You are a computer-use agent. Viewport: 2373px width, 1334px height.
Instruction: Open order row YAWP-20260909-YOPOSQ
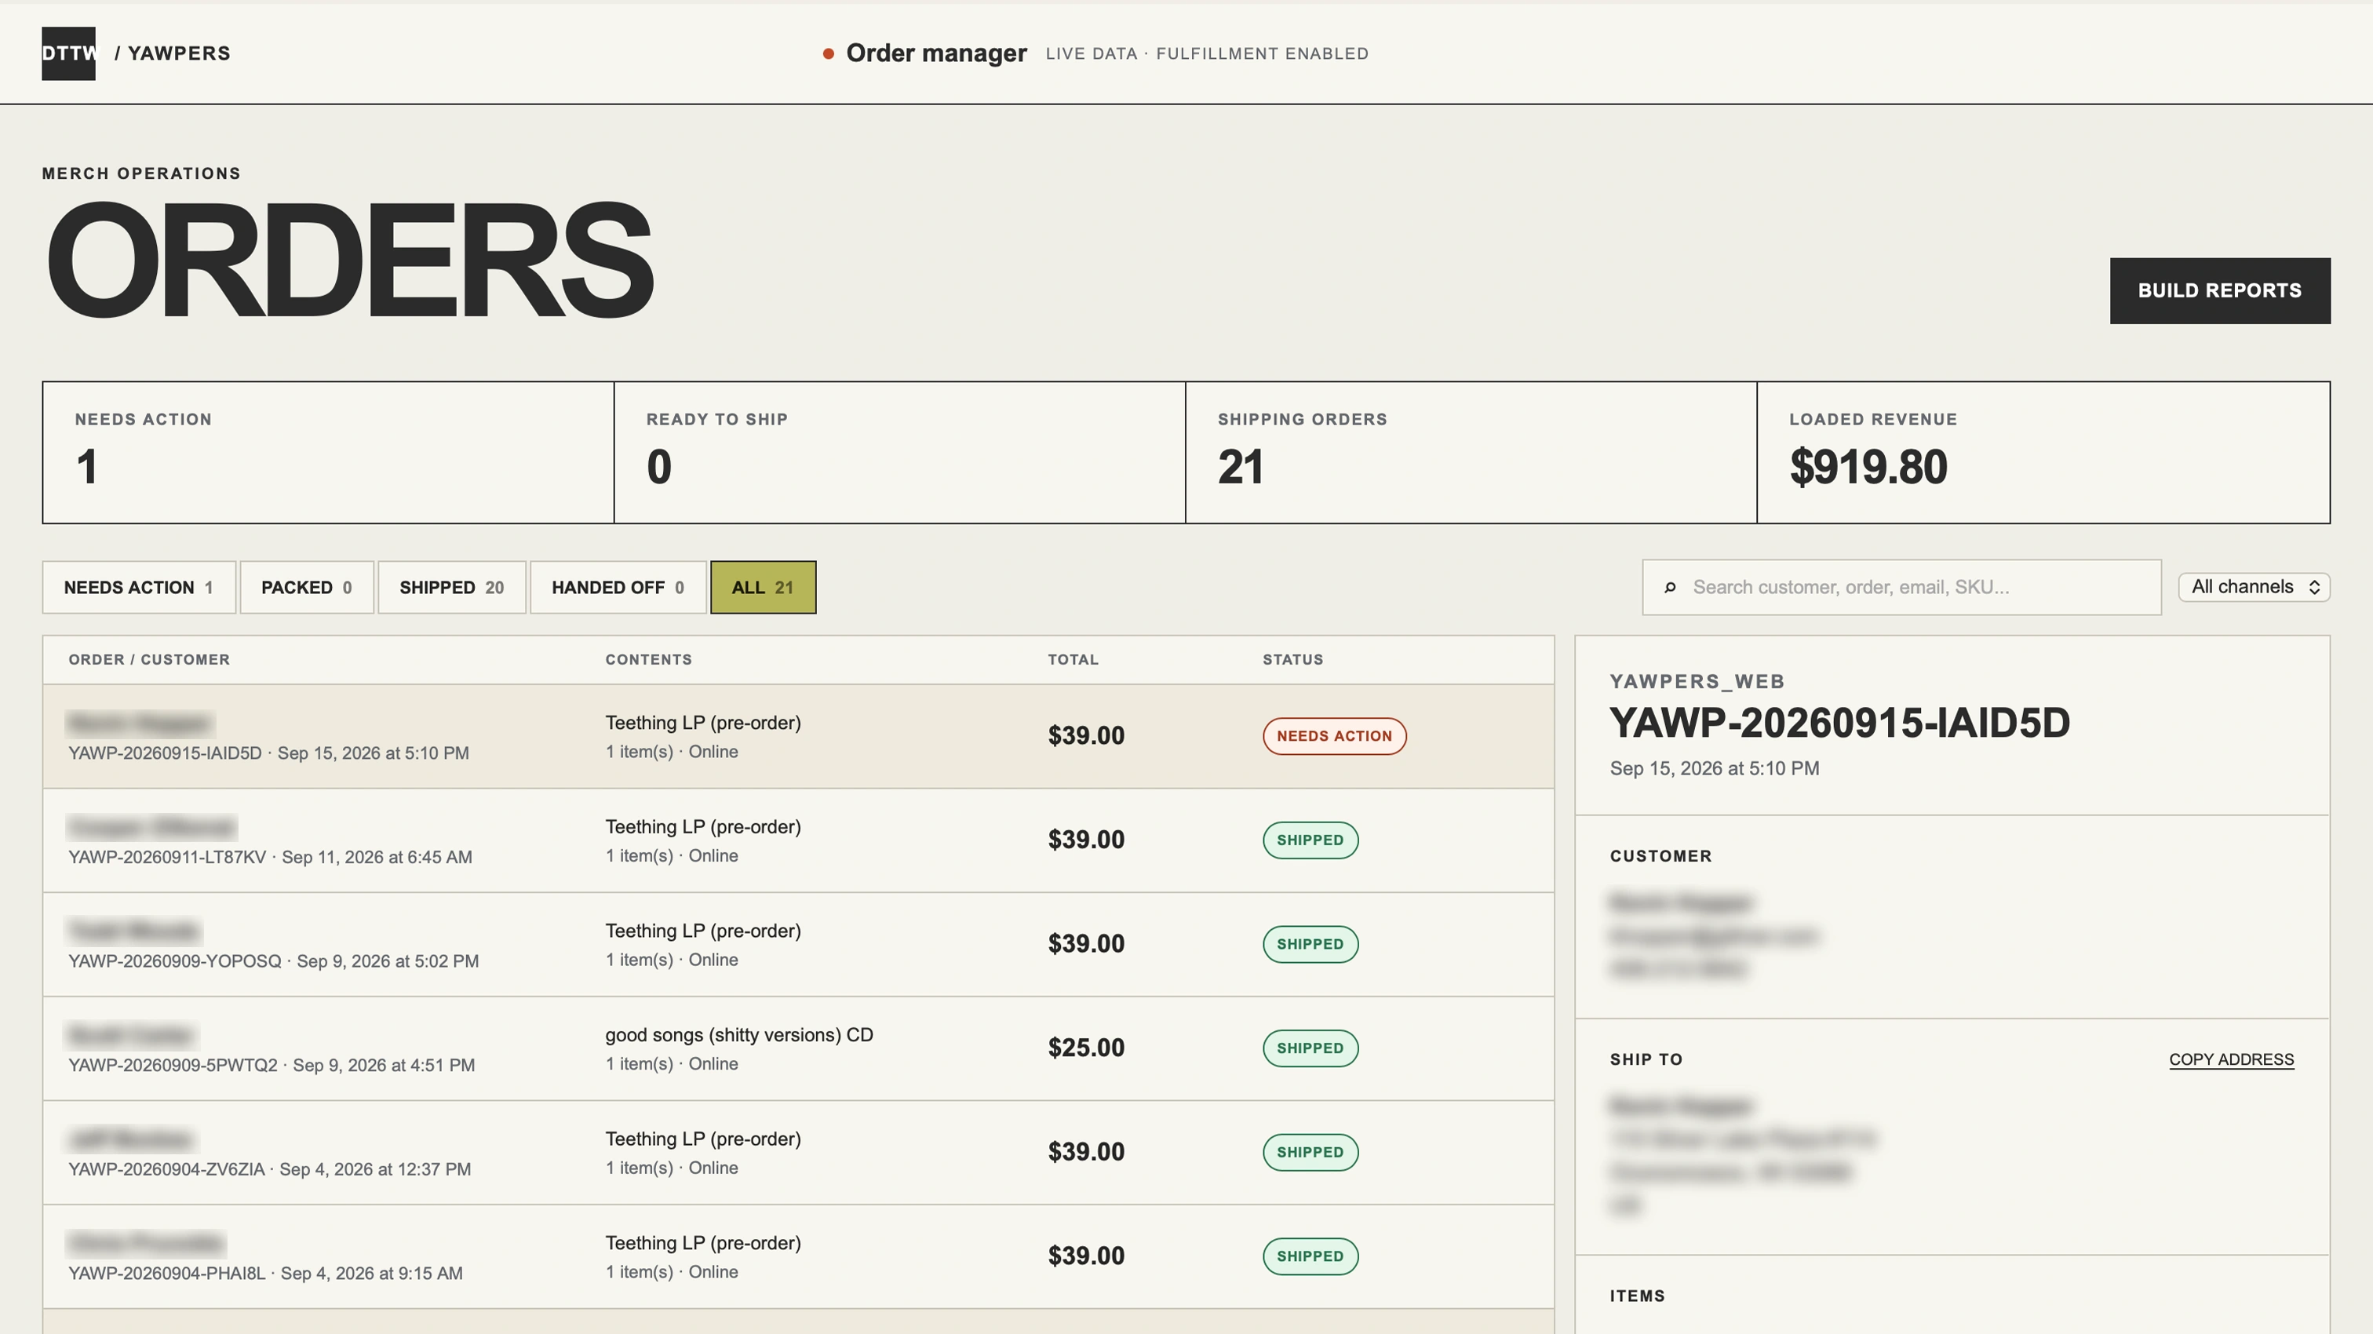[x=798, y=944]
